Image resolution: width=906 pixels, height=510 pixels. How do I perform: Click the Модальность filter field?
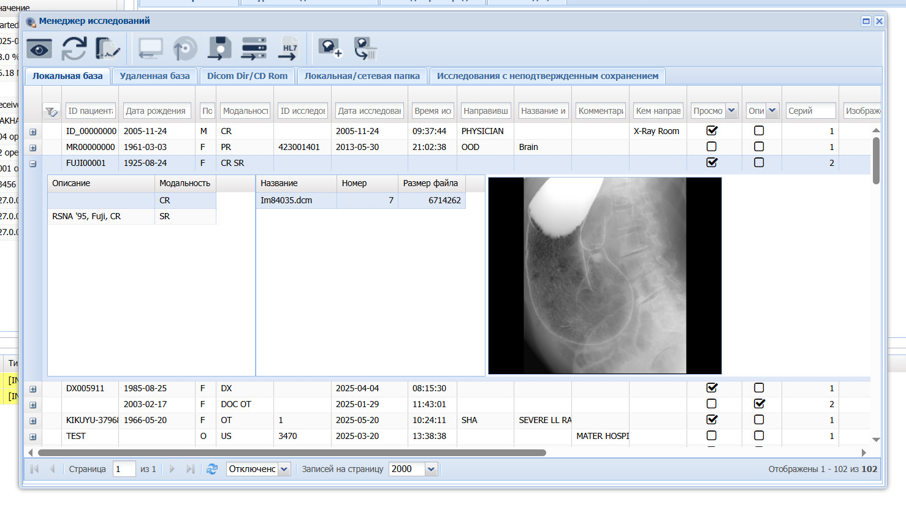pyautogui.click(x=245, y=111)
